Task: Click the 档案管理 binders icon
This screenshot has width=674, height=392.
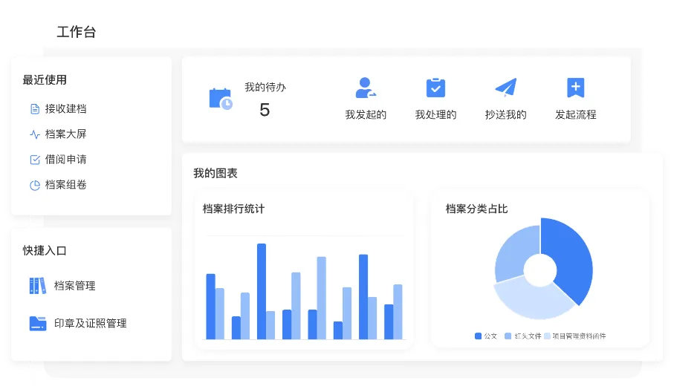Action: [x=37, y=286]
